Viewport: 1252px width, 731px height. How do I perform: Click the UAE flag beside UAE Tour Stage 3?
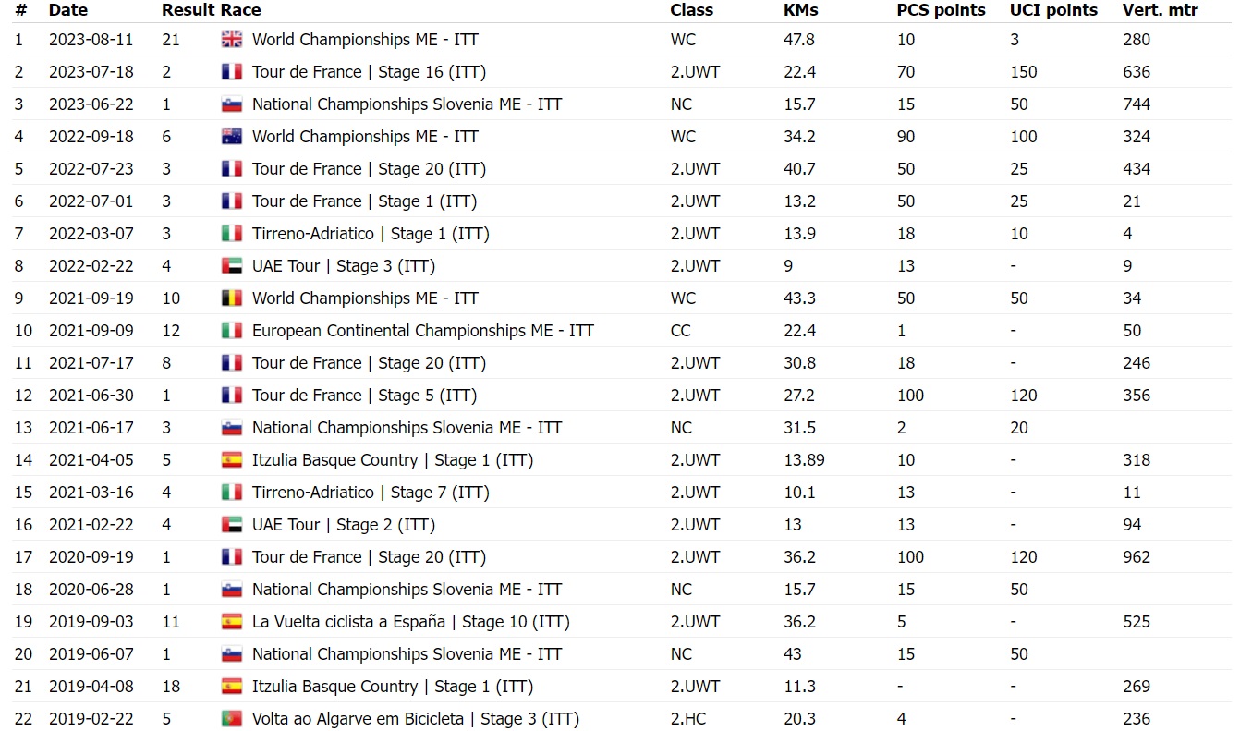click(x=232, y=266)
